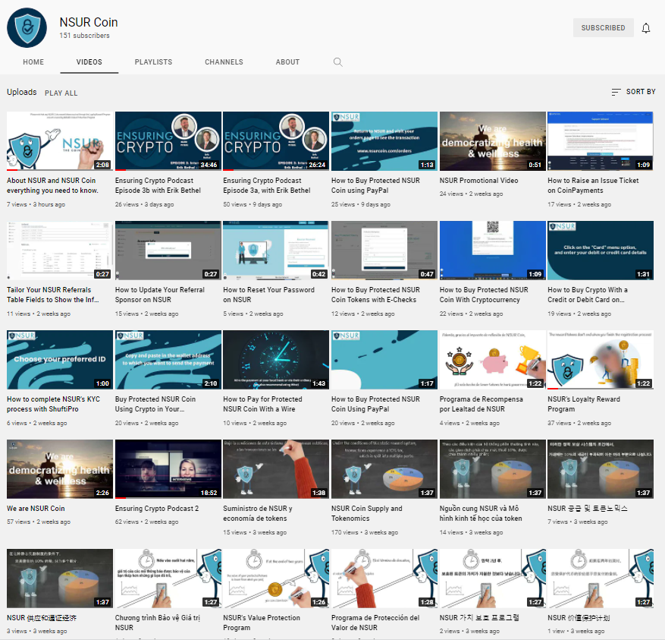Switch to the HOME tab
Screen dimensions: 665x640
tap(33, 62)
